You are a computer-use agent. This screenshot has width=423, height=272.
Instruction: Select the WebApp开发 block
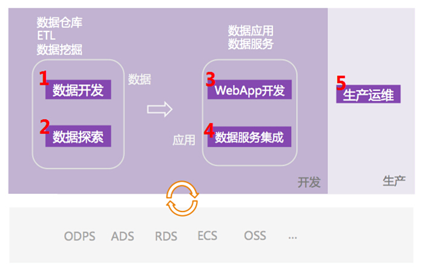(x=249, y=91)
